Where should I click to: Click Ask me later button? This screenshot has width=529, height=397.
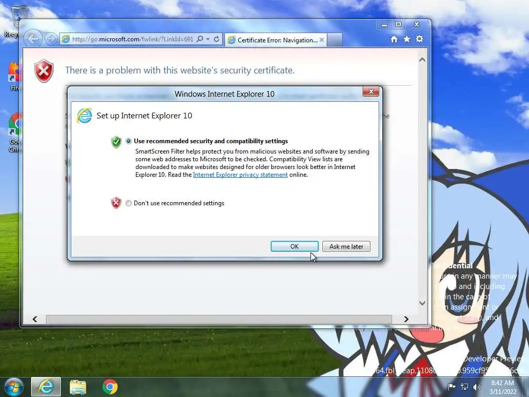point(346,247)
